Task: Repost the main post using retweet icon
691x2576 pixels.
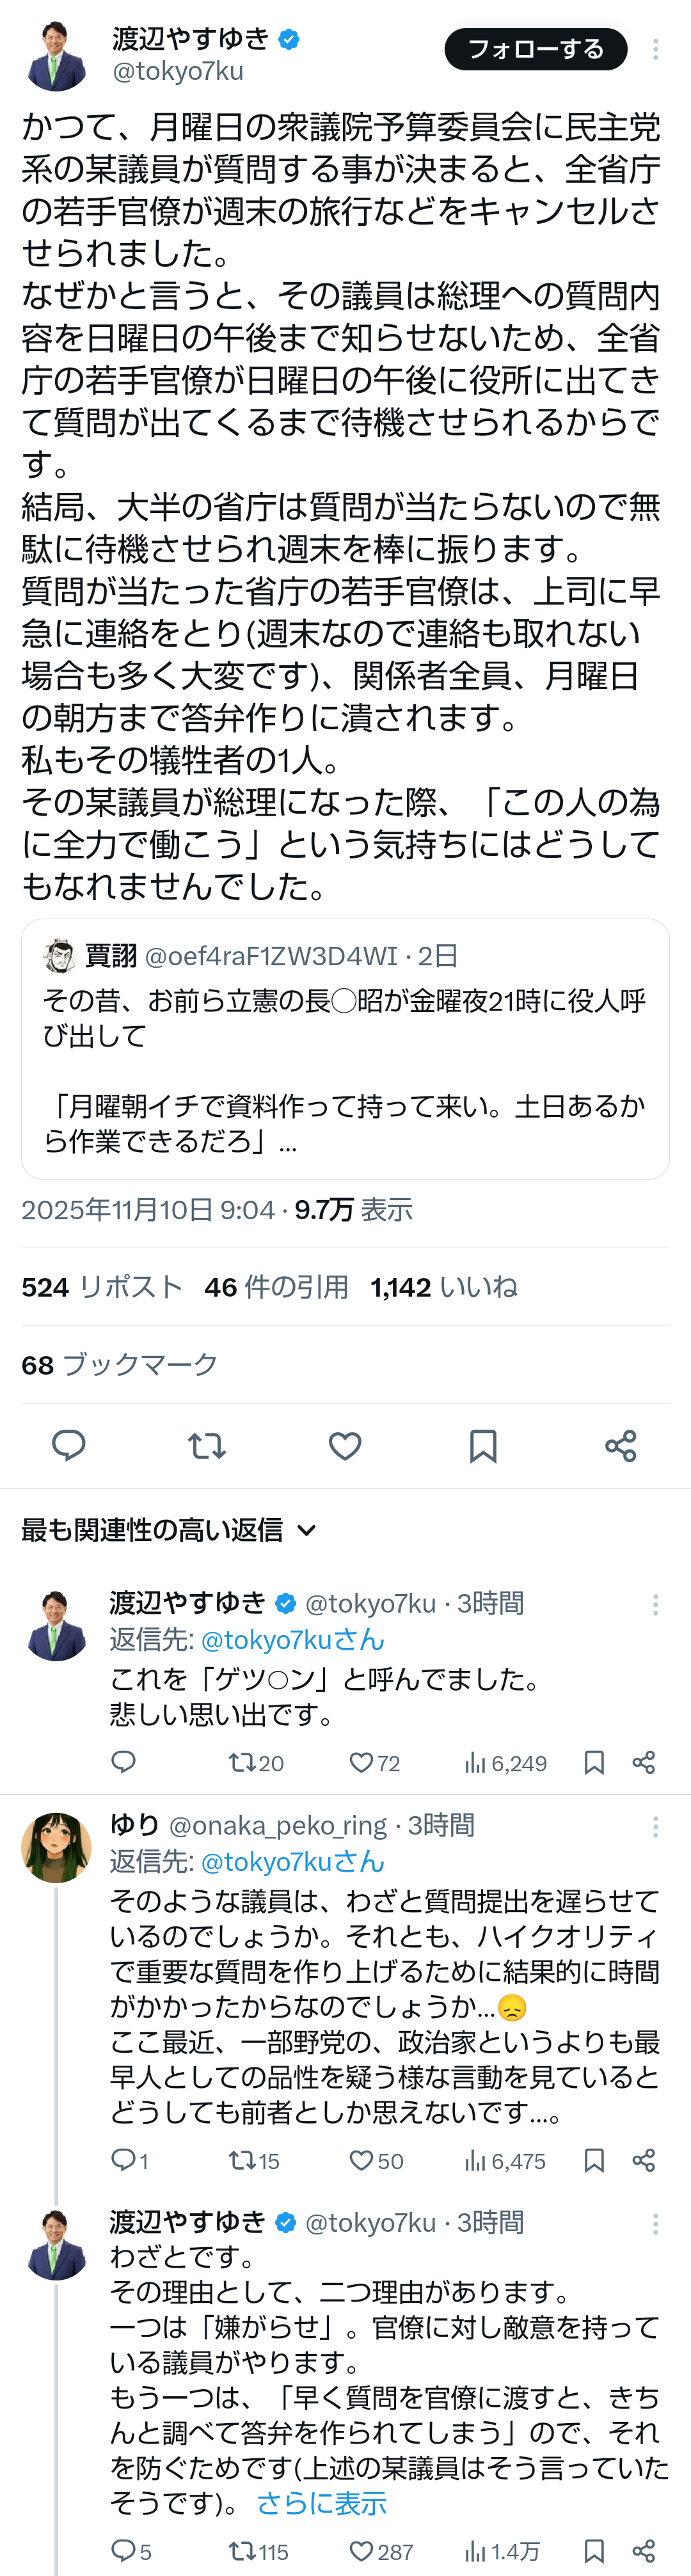Action: coord(207,1445)
